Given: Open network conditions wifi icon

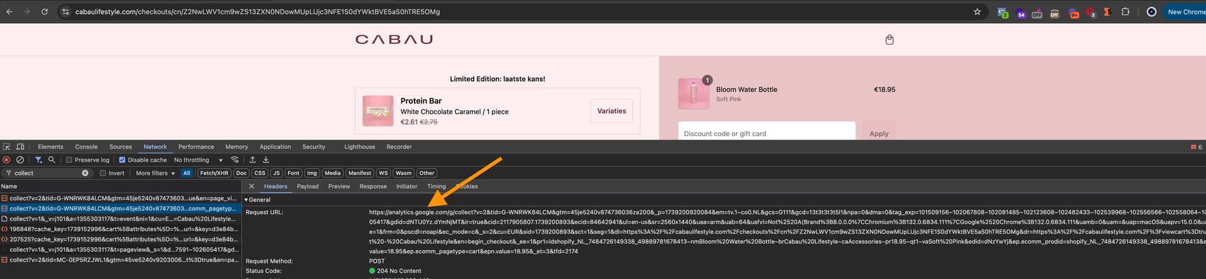Looking at the screenshot, I should pyautogui.click(x=235, y=160).
